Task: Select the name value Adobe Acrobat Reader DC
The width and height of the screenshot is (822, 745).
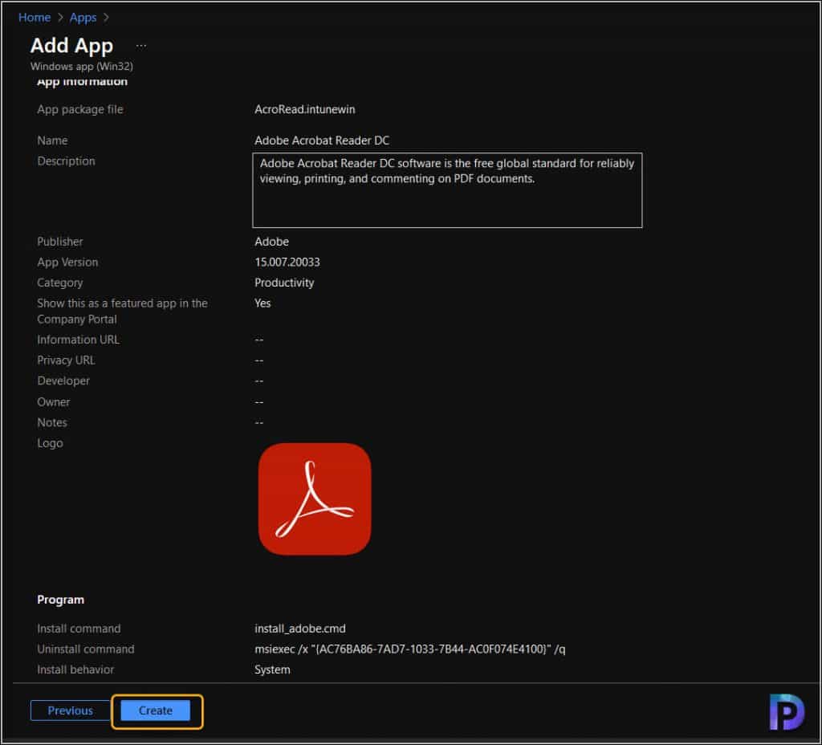Action: [322, 140]
